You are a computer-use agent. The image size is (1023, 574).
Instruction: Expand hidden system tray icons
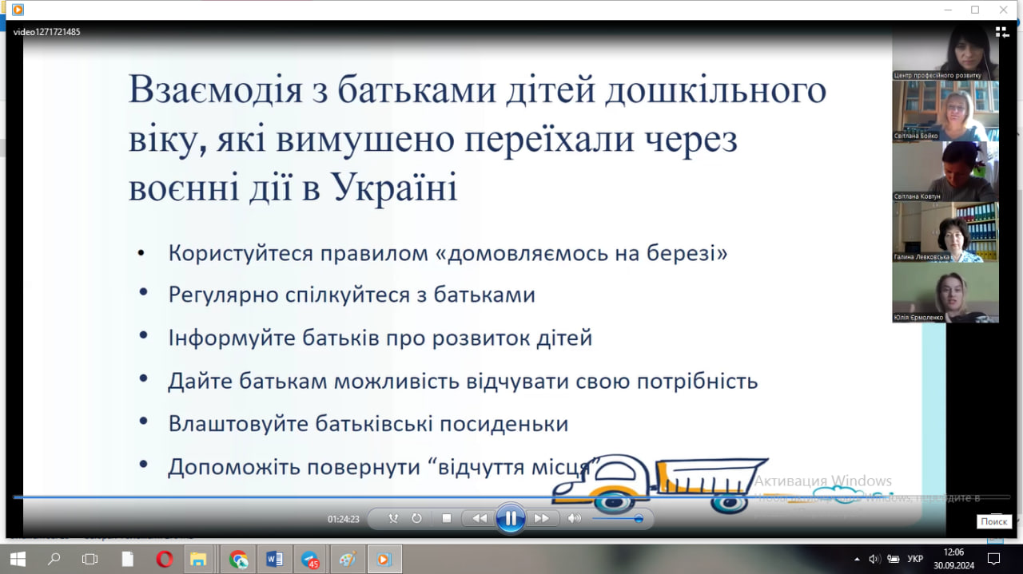click(x=857, y=559)
